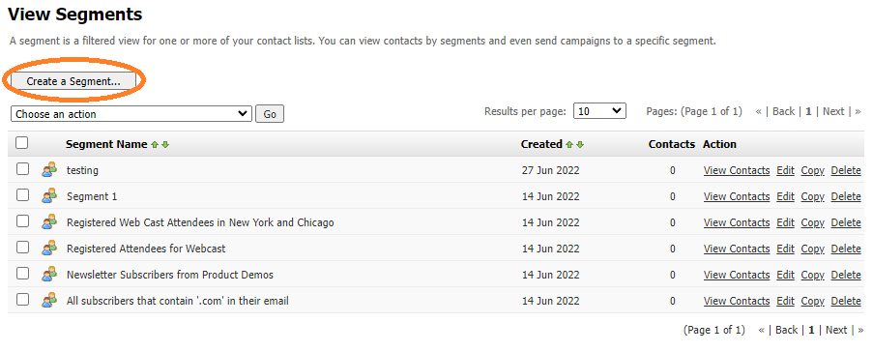This screenshot has width=873, height=352.
Task: Copy the New York and Chicago segment
Action: (x=812, y=222)
